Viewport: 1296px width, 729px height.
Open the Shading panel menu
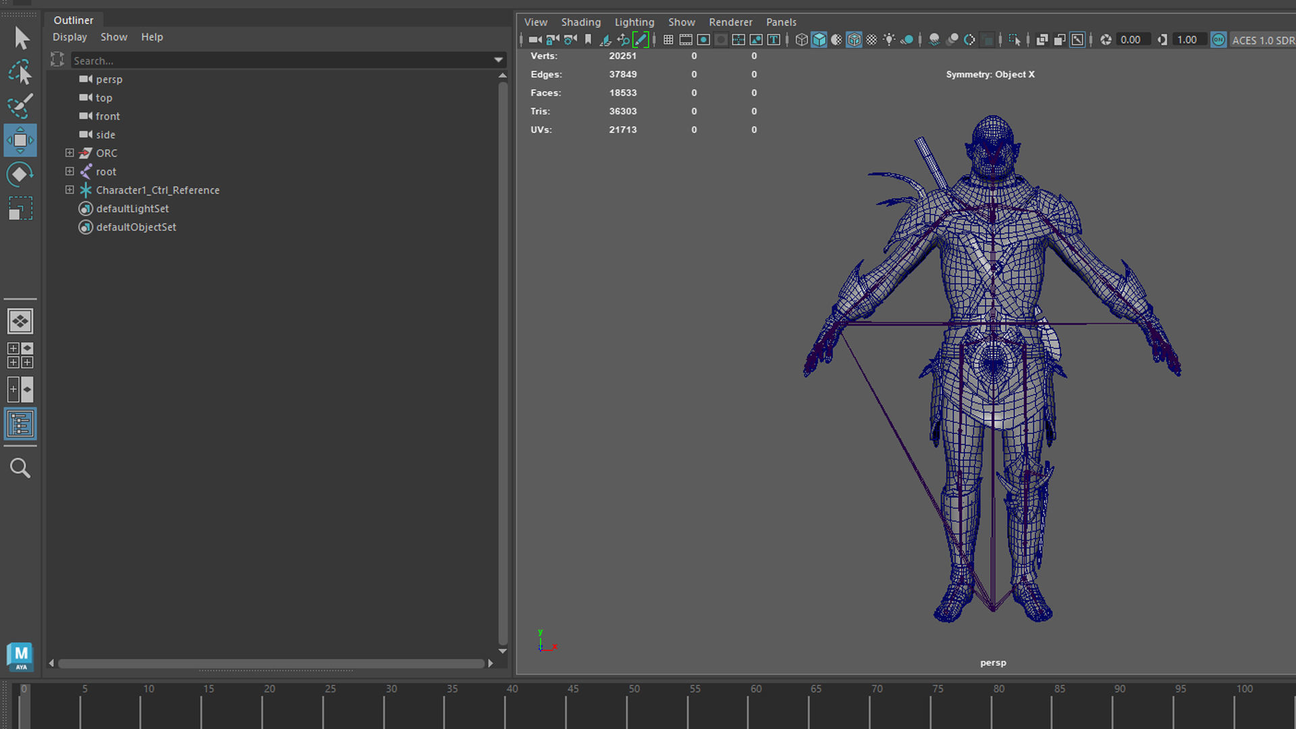pyautogui.click(x=580, y=22)
